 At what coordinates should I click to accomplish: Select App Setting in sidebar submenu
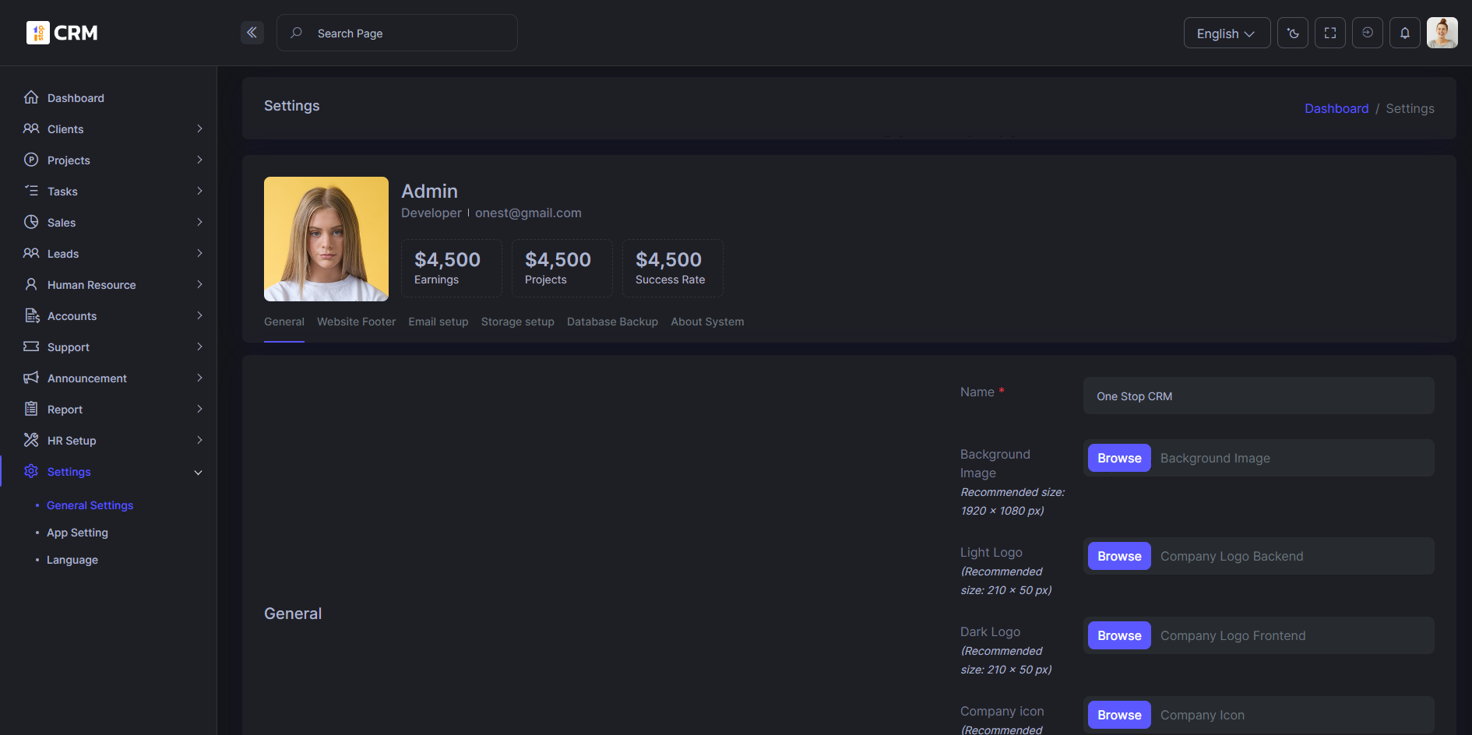click(x=77, y=533)
